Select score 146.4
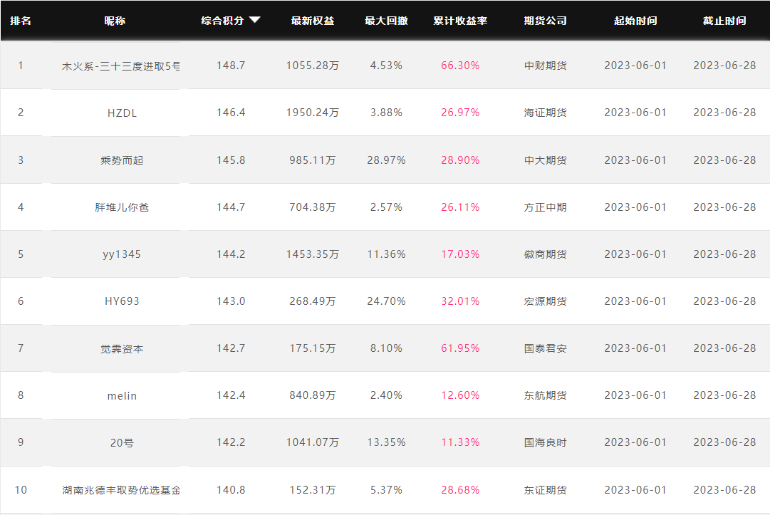770x515 pixels. [x=231, y=113]
